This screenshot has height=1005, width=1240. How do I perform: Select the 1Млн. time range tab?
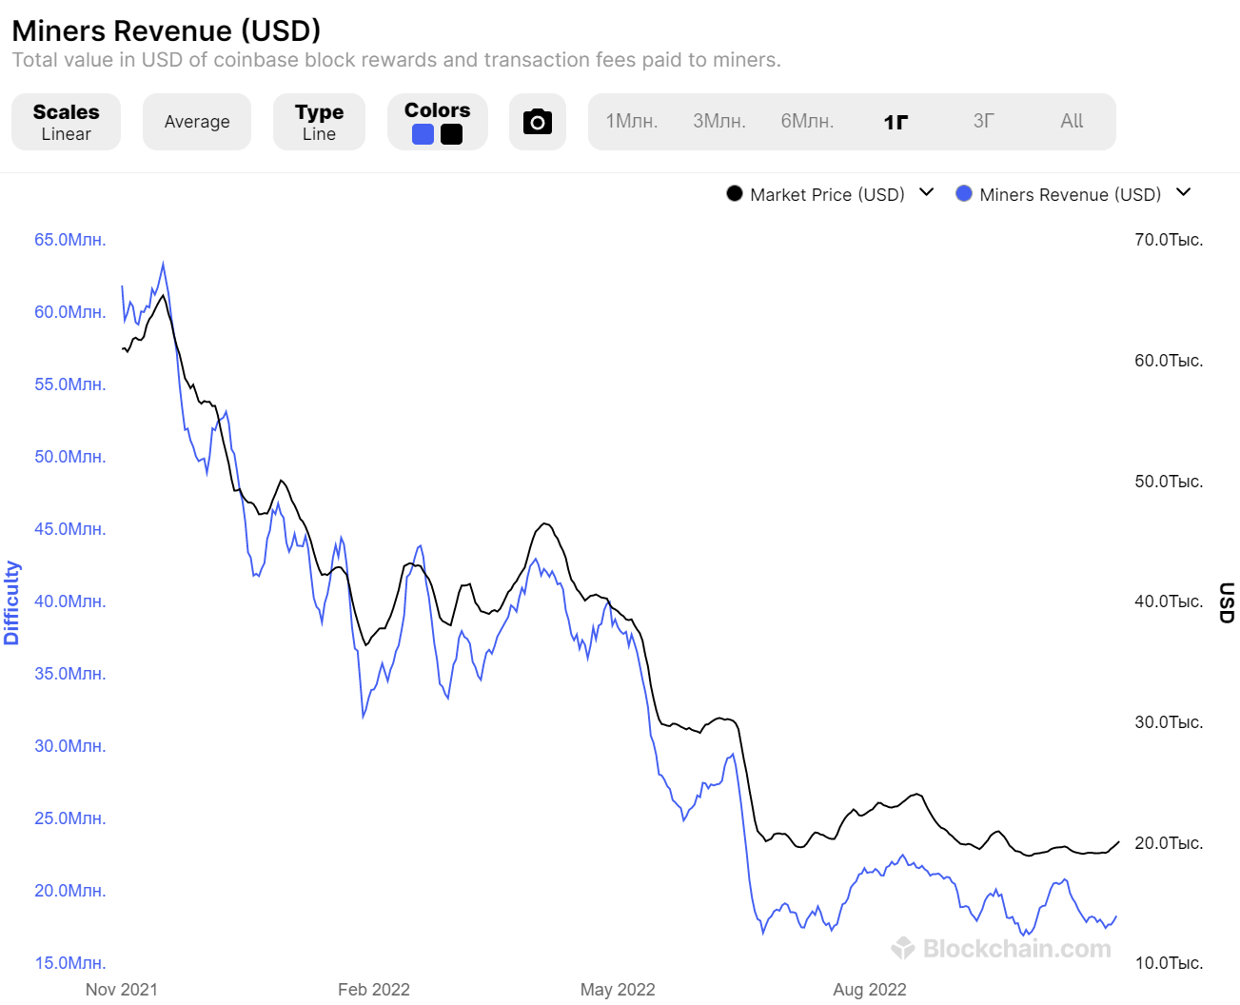click(632, 121)
